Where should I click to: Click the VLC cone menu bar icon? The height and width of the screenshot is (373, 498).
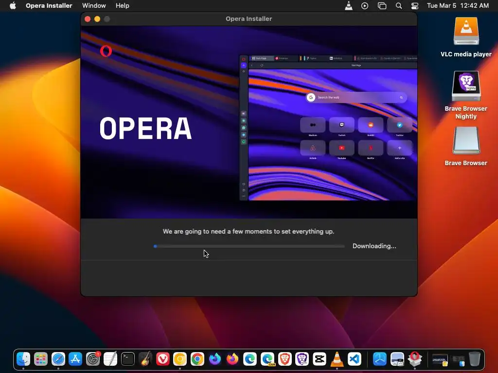coord(349,6)
